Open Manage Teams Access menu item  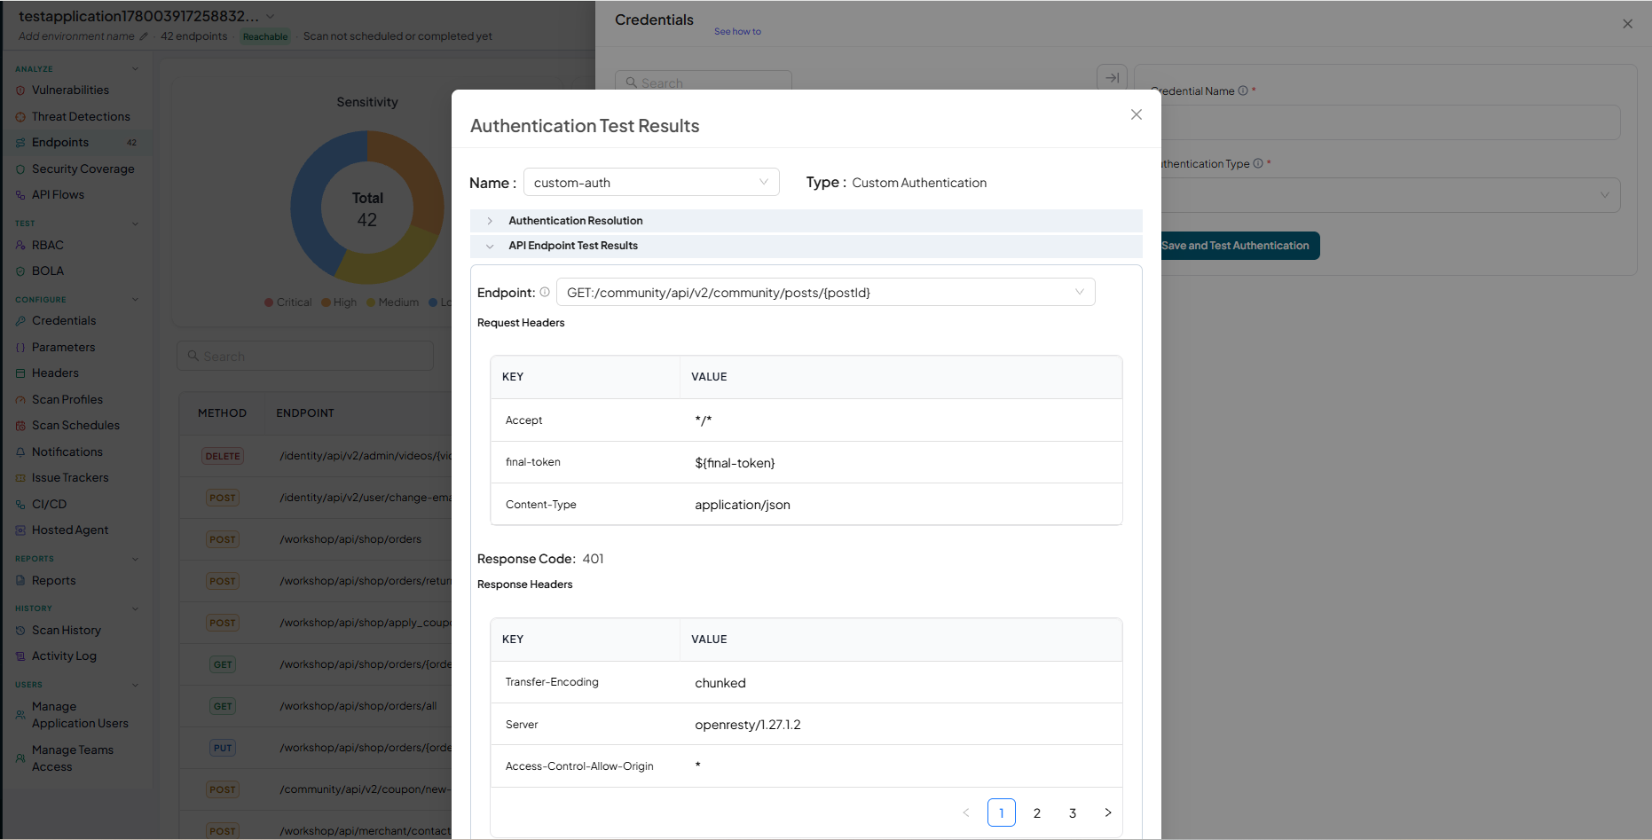click(73, 758)
